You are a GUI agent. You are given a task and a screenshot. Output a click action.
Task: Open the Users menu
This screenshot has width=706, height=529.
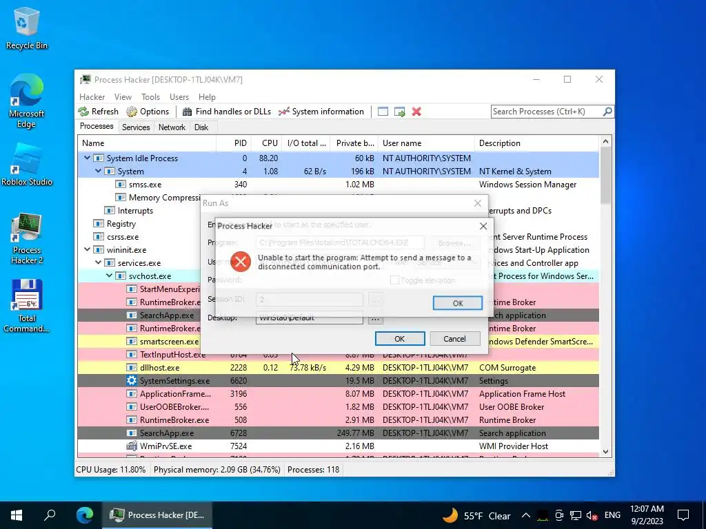click(x=179, y=96)
